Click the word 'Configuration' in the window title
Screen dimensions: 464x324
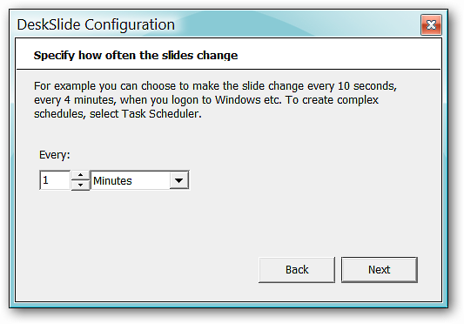(x=130, y=25)
